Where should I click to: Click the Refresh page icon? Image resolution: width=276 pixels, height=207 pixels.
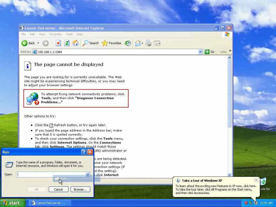pyautogui.click(x=67, y=43)
